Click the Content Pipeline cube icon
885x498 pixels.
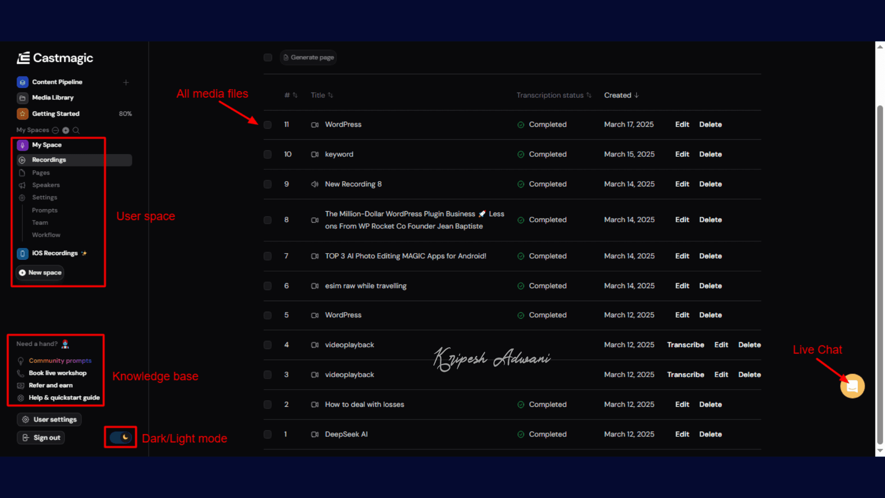23,82
